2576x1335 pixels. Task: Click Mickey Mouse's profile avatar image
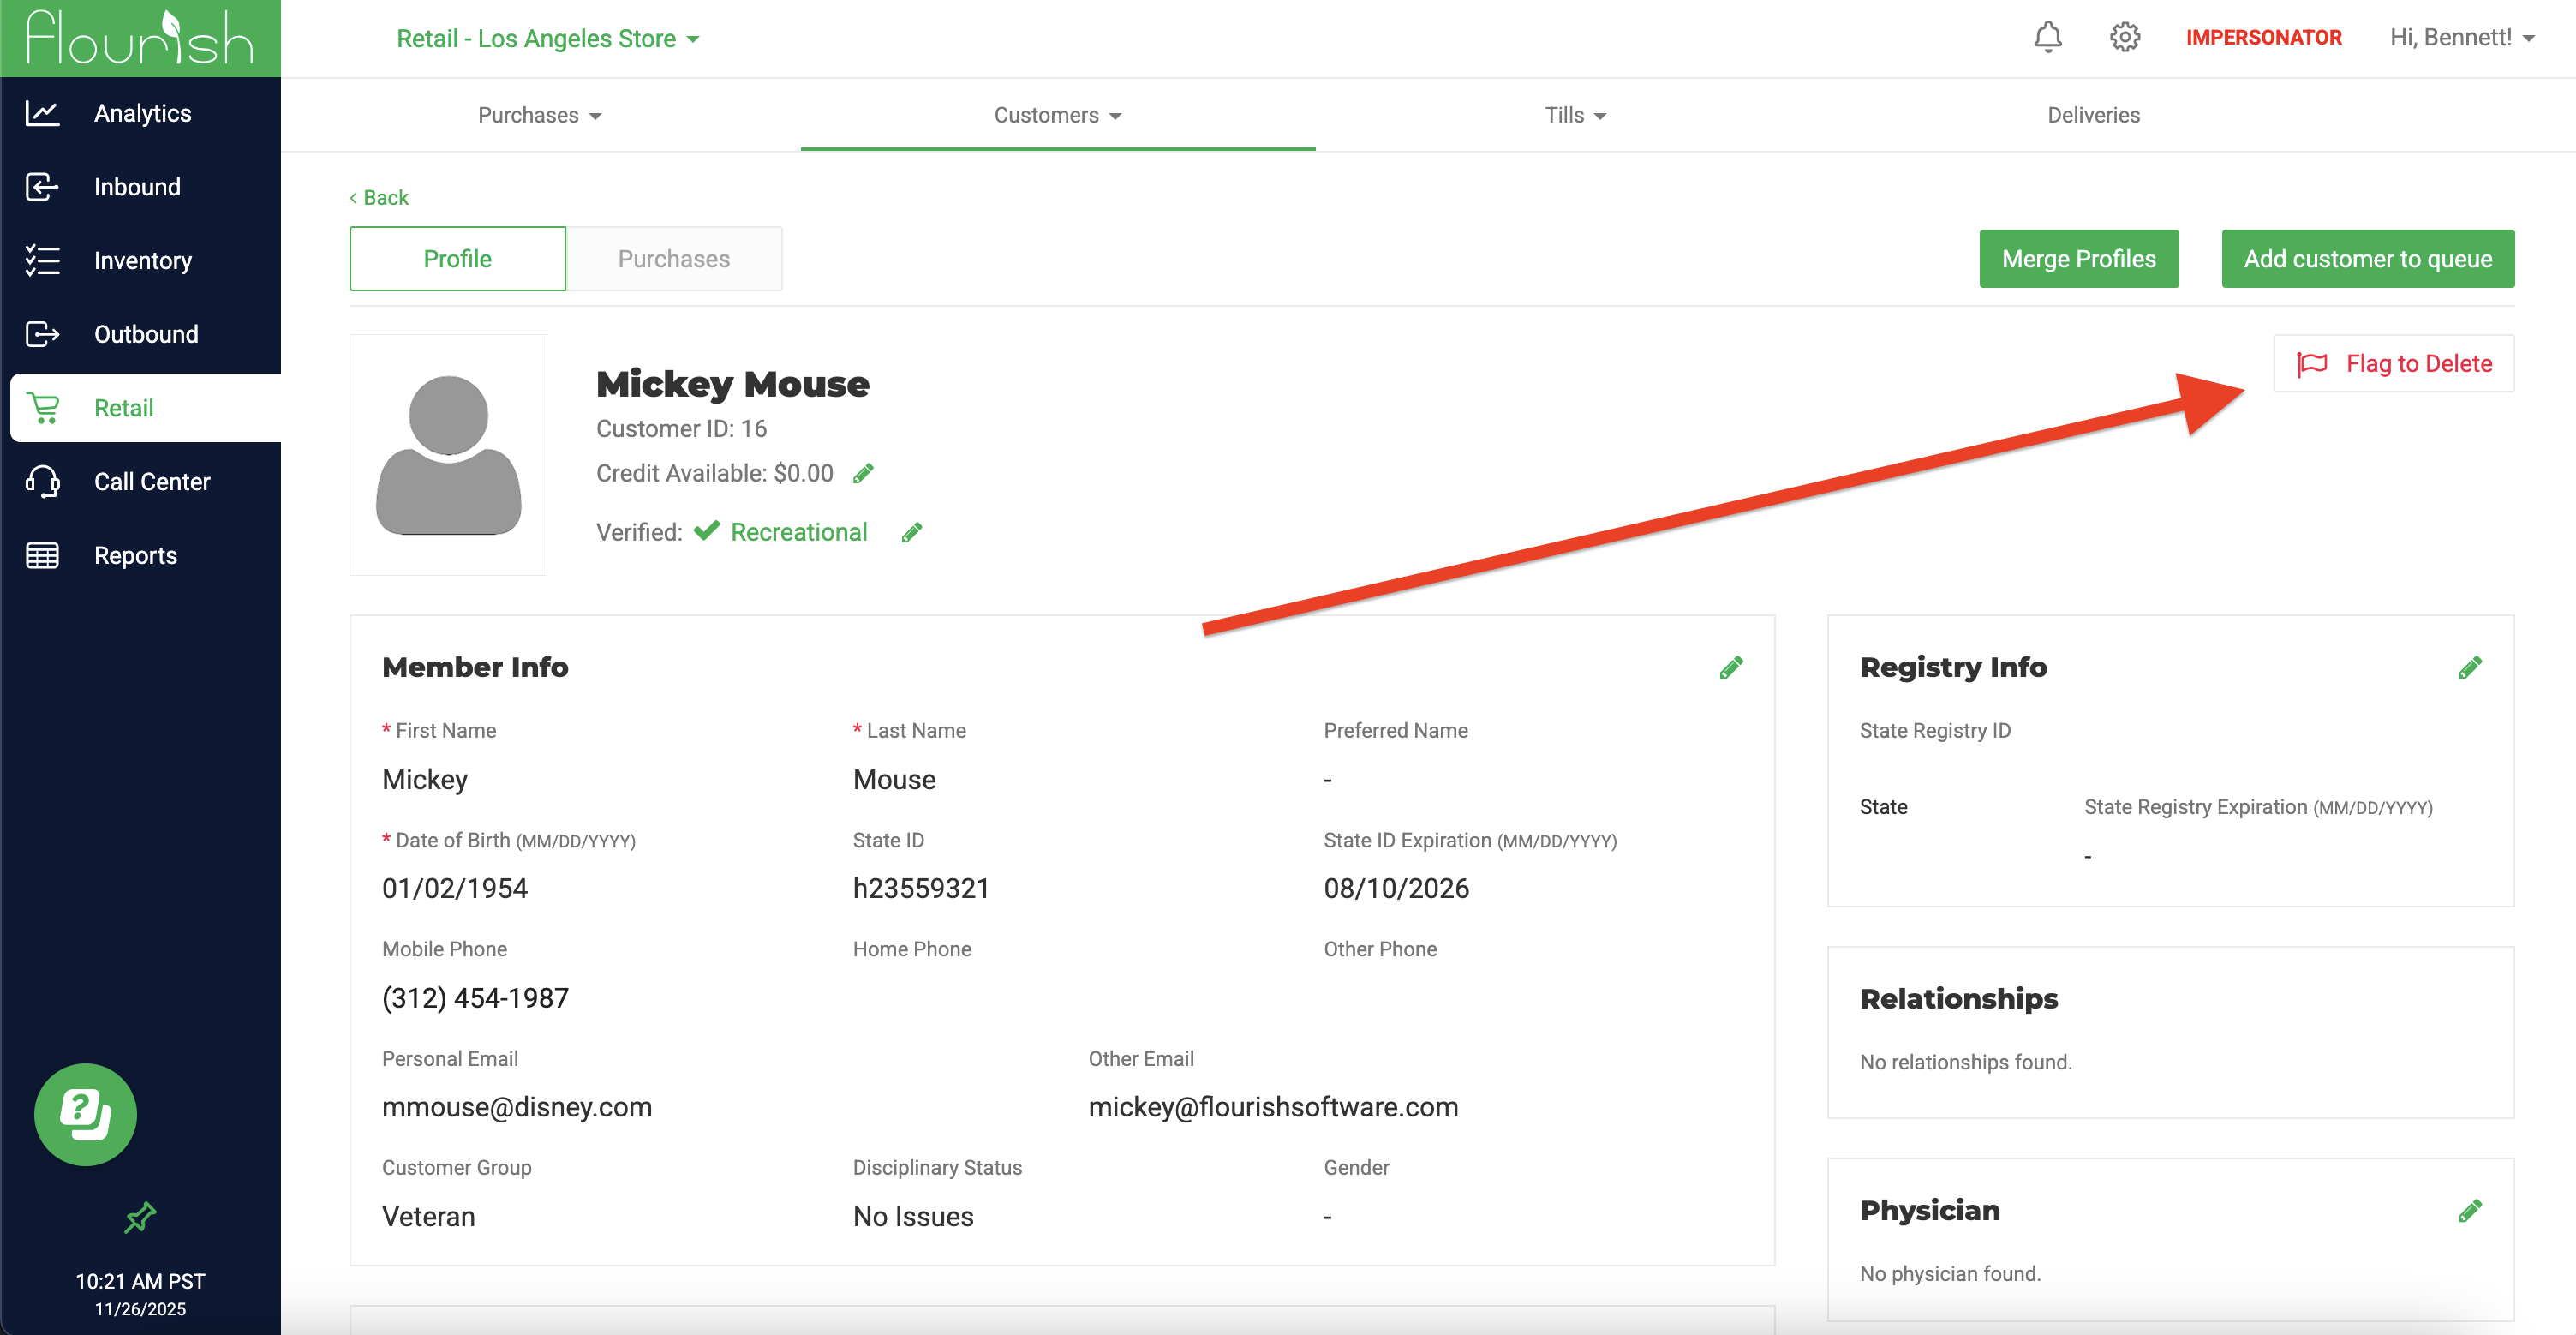click(x=448, y=455)
